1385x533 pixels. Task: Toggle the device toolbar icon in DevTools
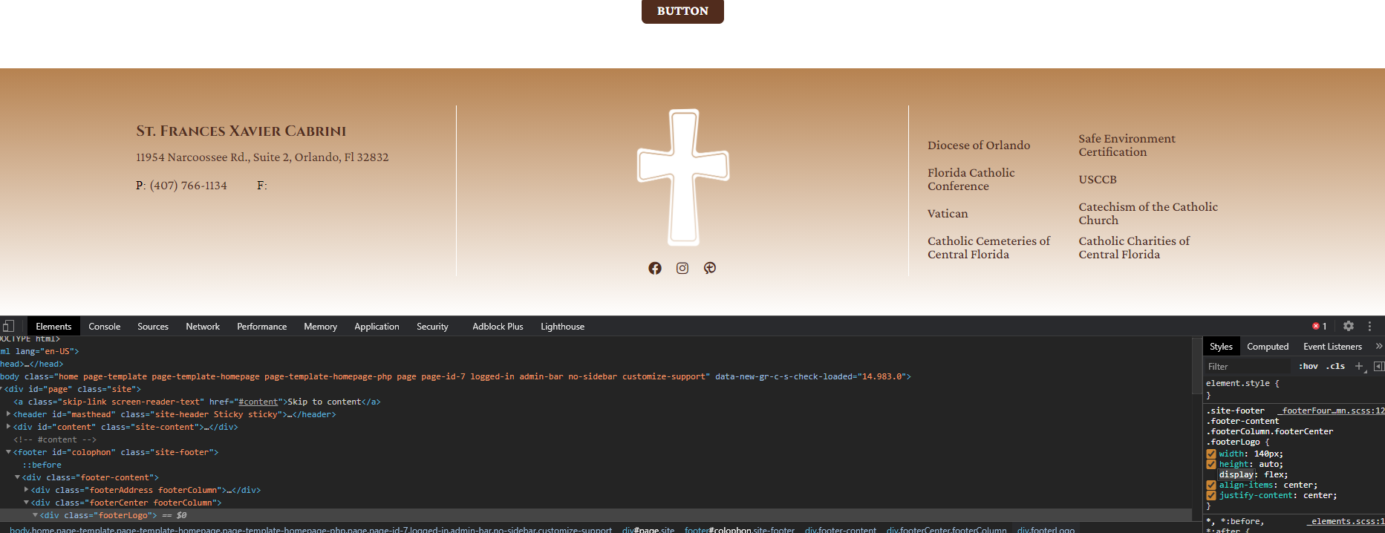click(x=8, y=326)
